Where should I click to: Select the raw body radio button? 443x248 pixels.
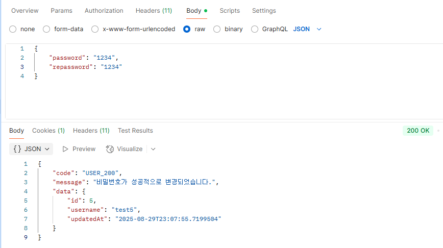tap(187, 29)
